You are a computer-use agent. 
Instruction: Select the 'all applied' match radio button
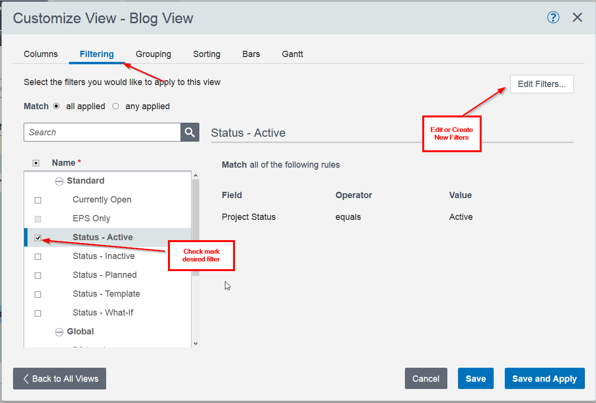[56, 106]
